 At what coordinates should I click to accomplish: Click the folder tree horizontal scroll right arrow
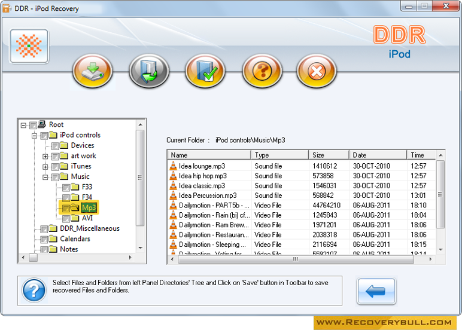[130, 258]
